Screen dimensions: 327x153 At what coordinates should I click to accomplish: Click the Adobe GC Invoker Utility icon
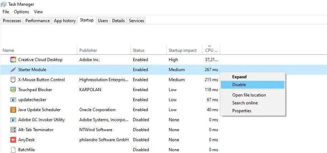13,120
